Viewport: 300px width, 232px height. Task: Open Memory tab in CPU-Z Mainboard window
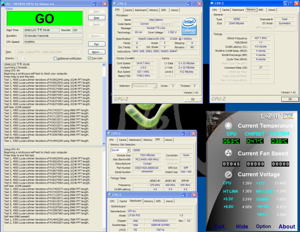149,201
